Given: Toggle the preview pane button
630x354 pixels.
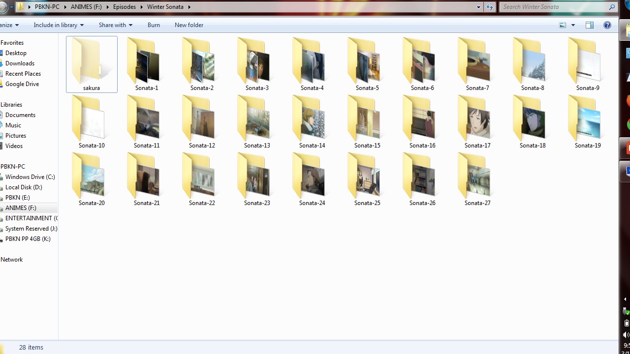Looking at the screenshot, I should click(590, 25).
